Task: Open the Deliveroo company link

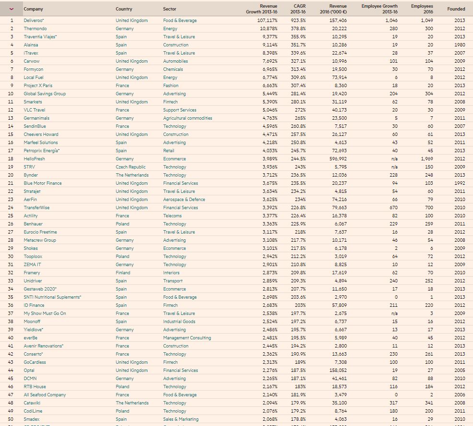Action: 34,21
